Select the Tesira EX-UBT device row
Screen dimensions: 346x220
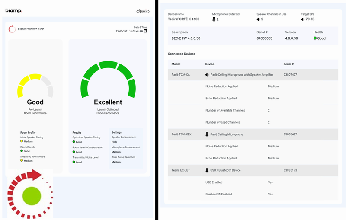point(253,170)
